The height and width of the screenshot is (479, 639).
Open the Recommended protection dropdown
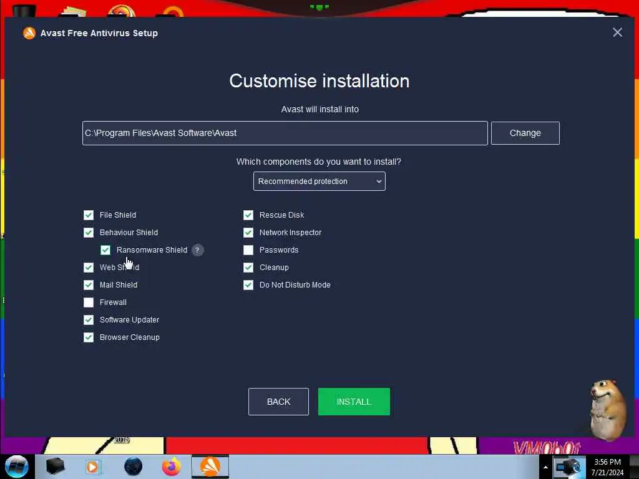[319, 181]
